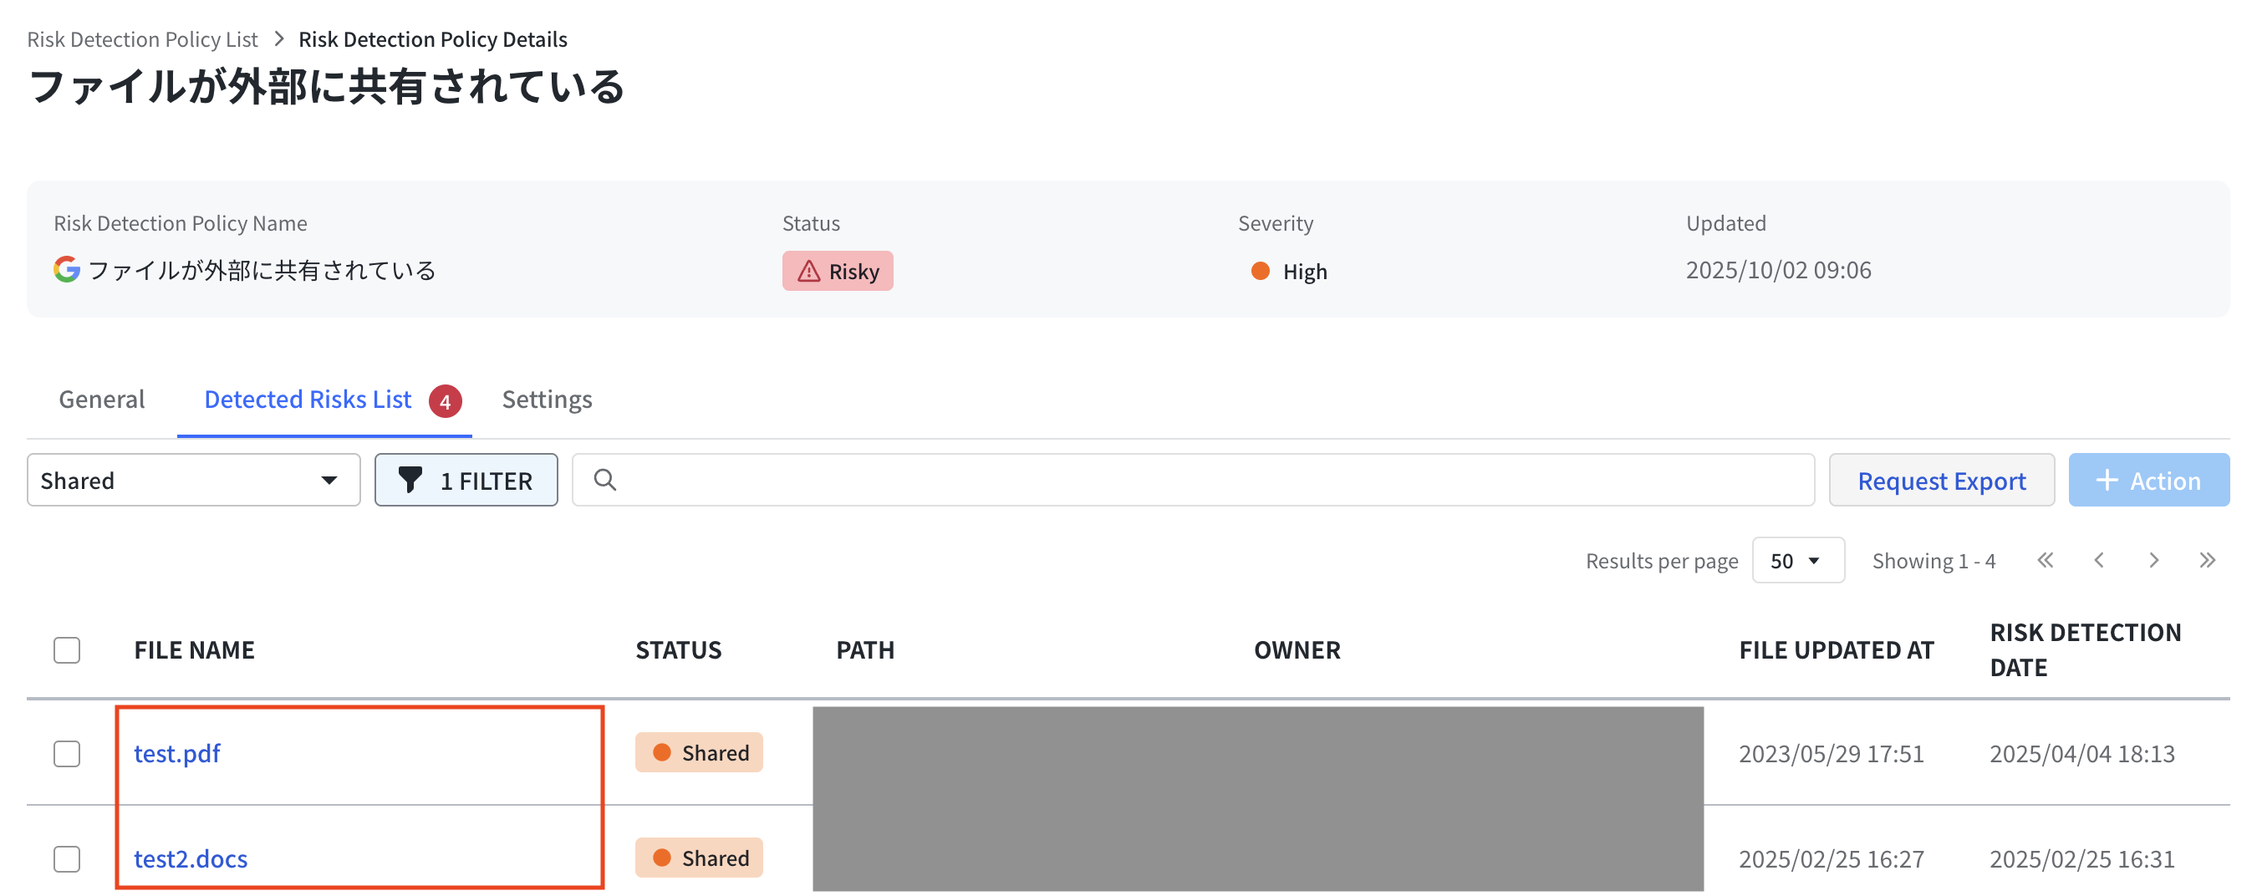Click the 2025/02/25 16:31 detection date
Viewport: 2252px width, 896px height.
coord(2082,859)
